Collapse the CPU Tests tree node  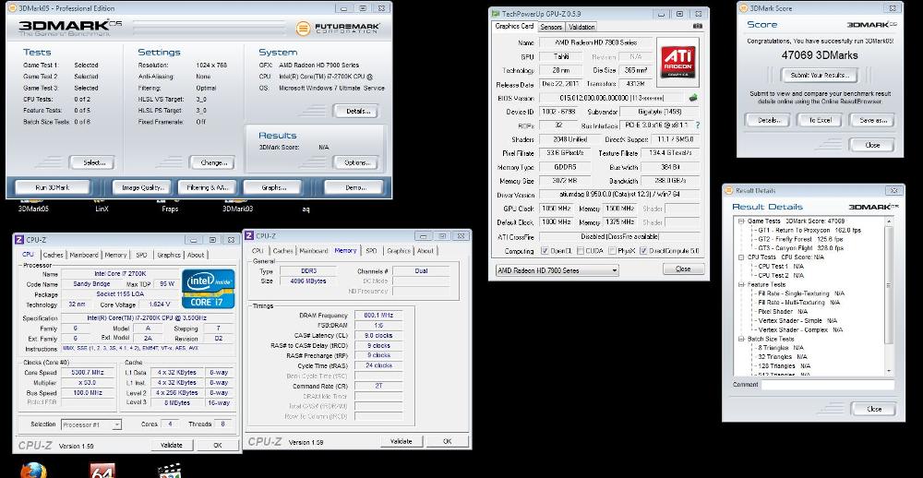(x=742, y=257)
